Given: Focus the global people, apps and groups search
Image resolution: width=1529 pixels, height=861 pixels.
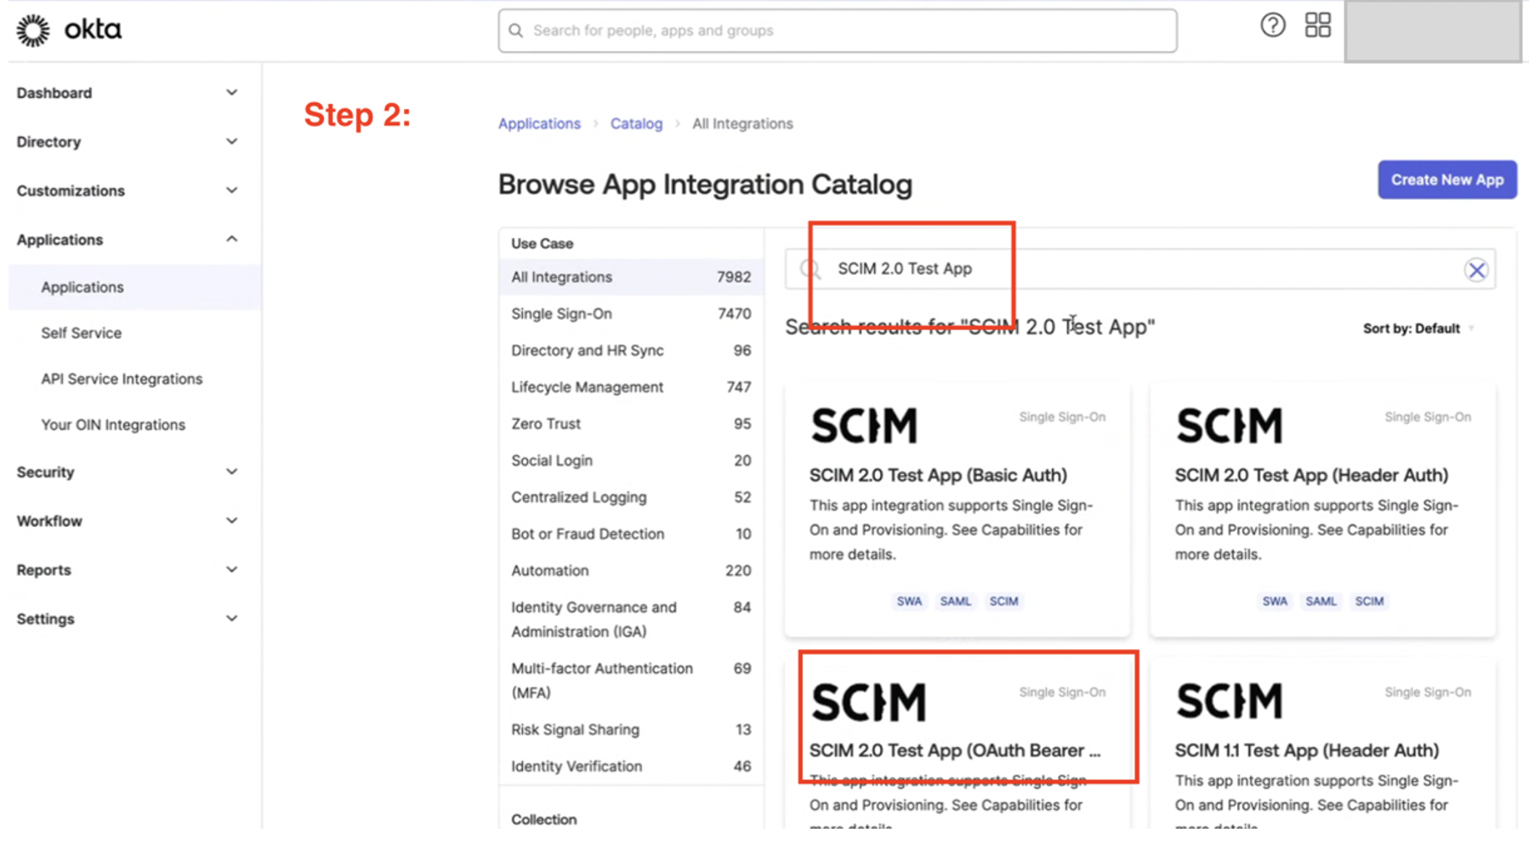Looking at the screenshot, I should [838, 31].
